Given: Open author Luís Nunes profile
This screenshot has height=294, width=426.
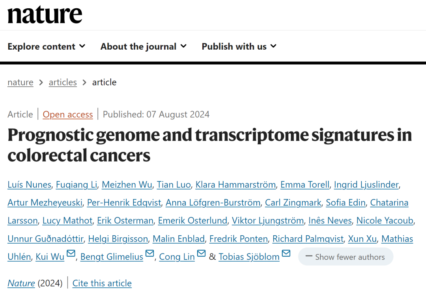Looking at the screenshot, I should 29,184.
